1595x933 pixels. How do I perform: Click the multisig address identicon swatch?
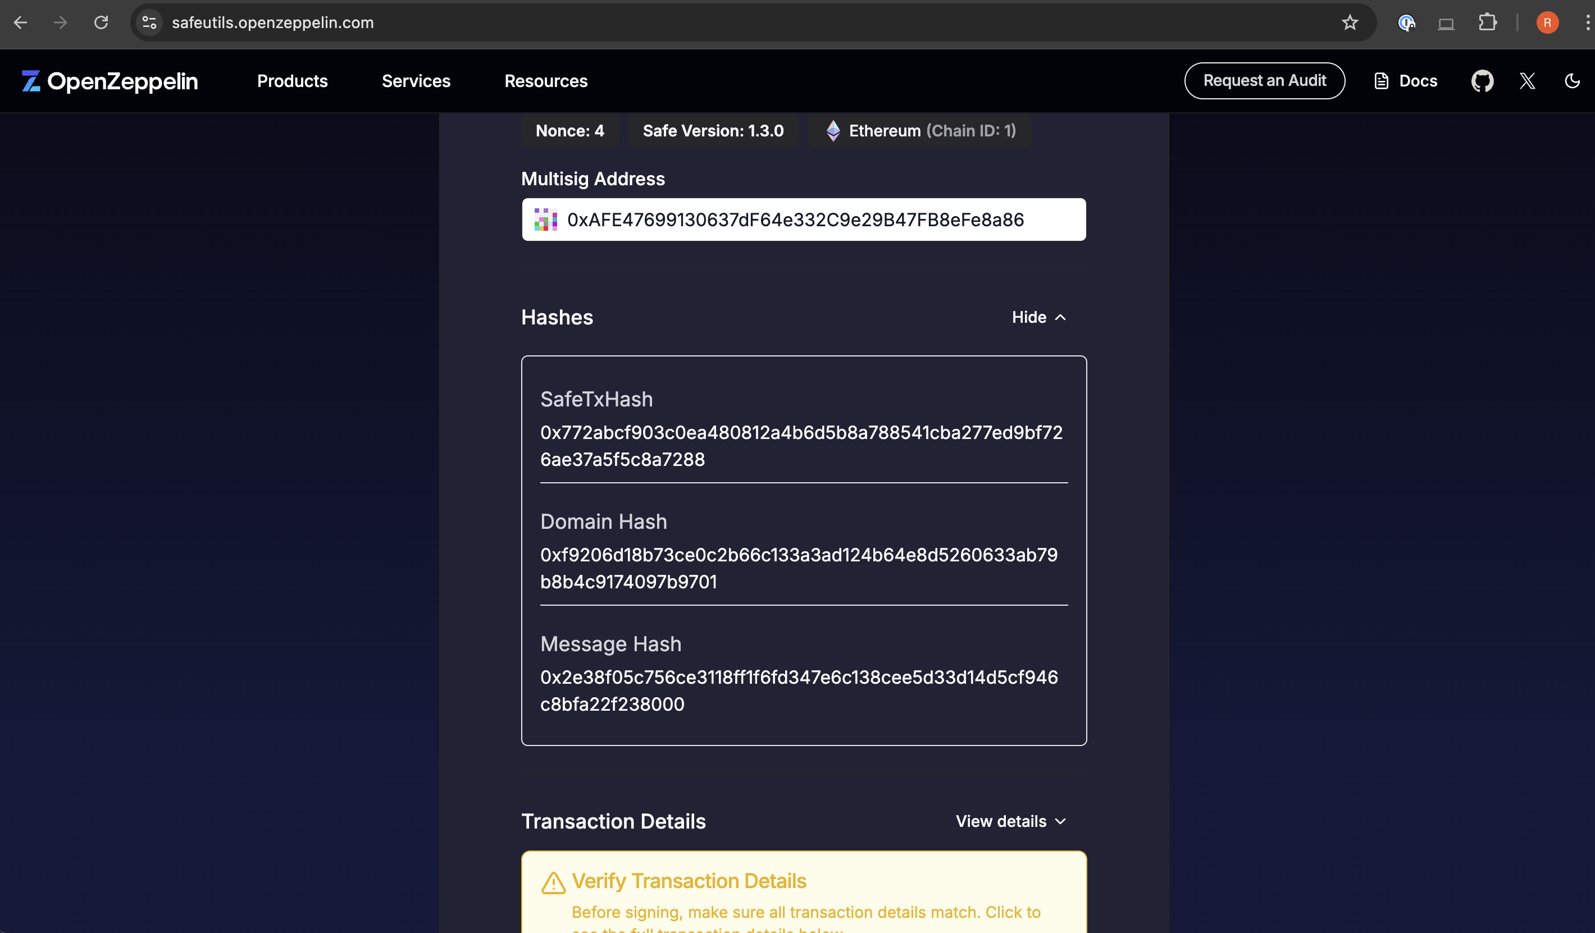(x=545, y=219)
